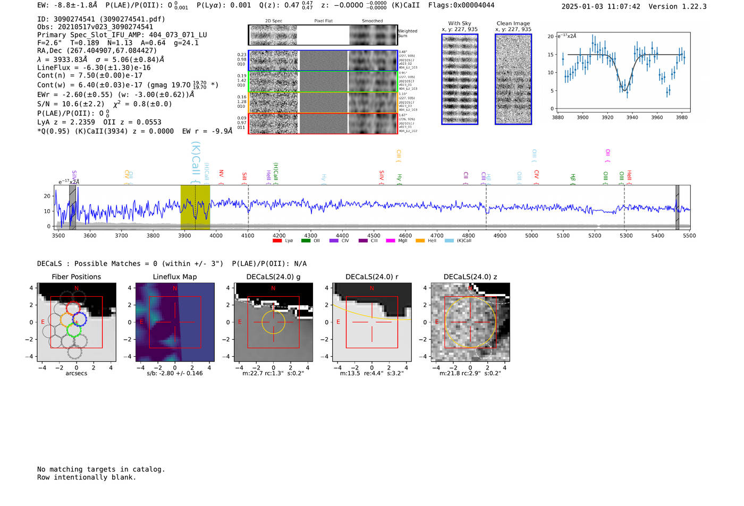Viewport: 744px width, 506px height.
Task: Select the red-bordered fiber 2D spectrum row
Action: tap(323, 123)
